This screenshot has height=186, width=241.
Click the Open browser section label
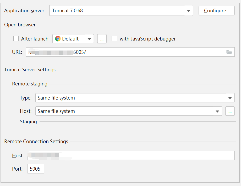[20, 25]
